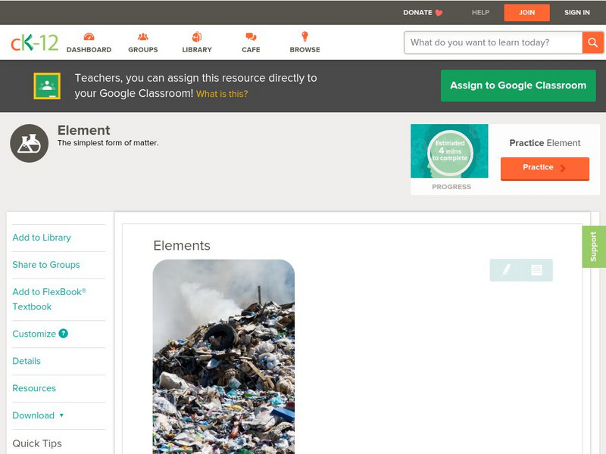Viewport: 606px width, 454px height.
Task: Click the HELP link
Action: tap(480, 13)
